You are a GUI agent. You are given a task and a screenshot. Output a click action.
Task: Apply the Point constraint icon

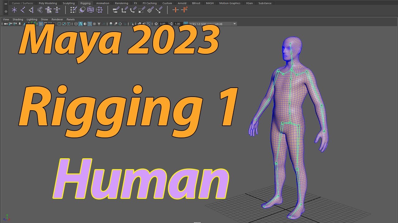click(124, 10)
